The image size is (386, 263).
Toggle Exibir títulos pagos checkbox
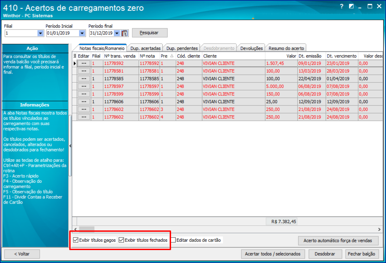coord(76,240)
